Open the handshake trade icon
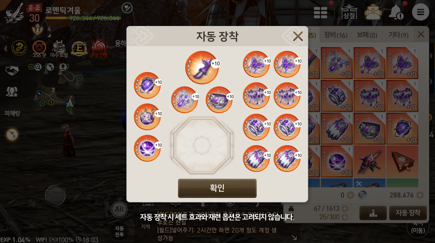Image resolution: width=435 pixels, height=243 pixels. [x=12, y=71]
